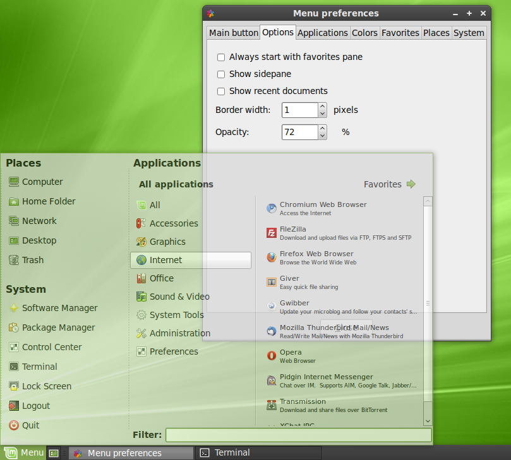Open Terminal from the System list
The width and height of the screenshot is (511, 460).
[x=33, y=367]
